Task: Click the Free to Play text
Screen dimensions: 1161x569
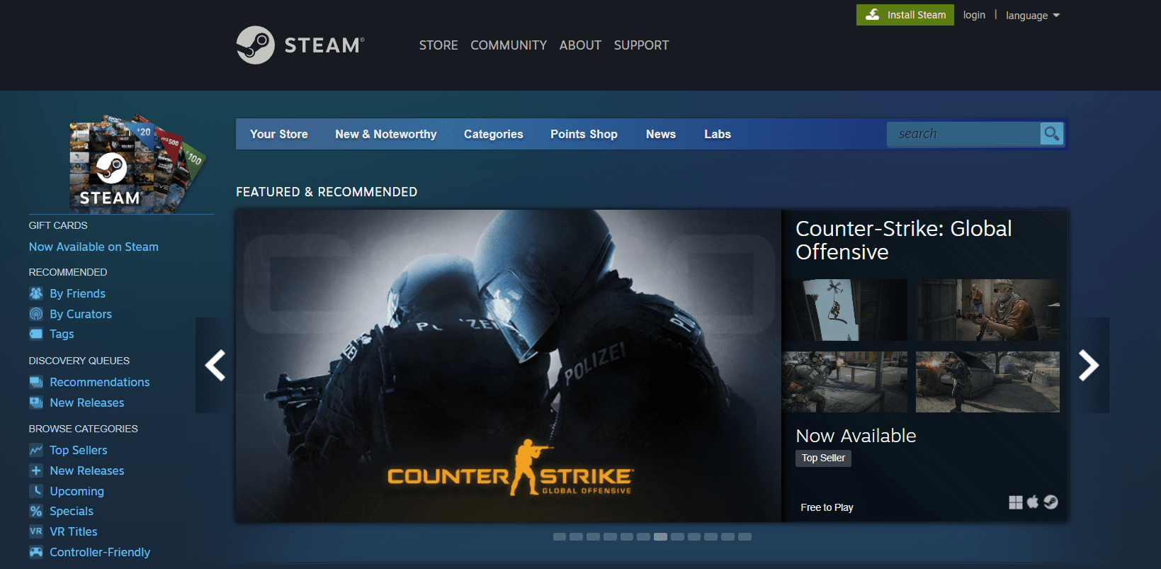Action: point(827,507)
